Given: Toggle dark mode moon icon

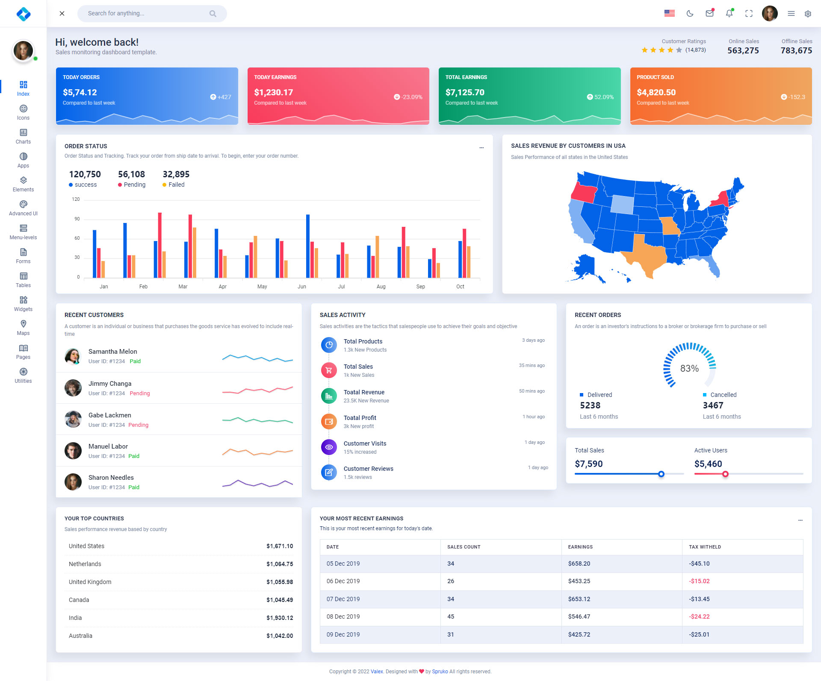Looking at the screenshot, I should 690,14.
